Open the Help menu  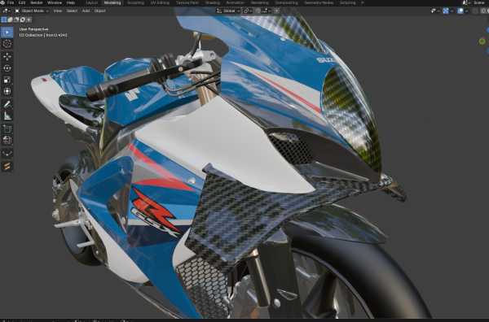click(71, 2)
